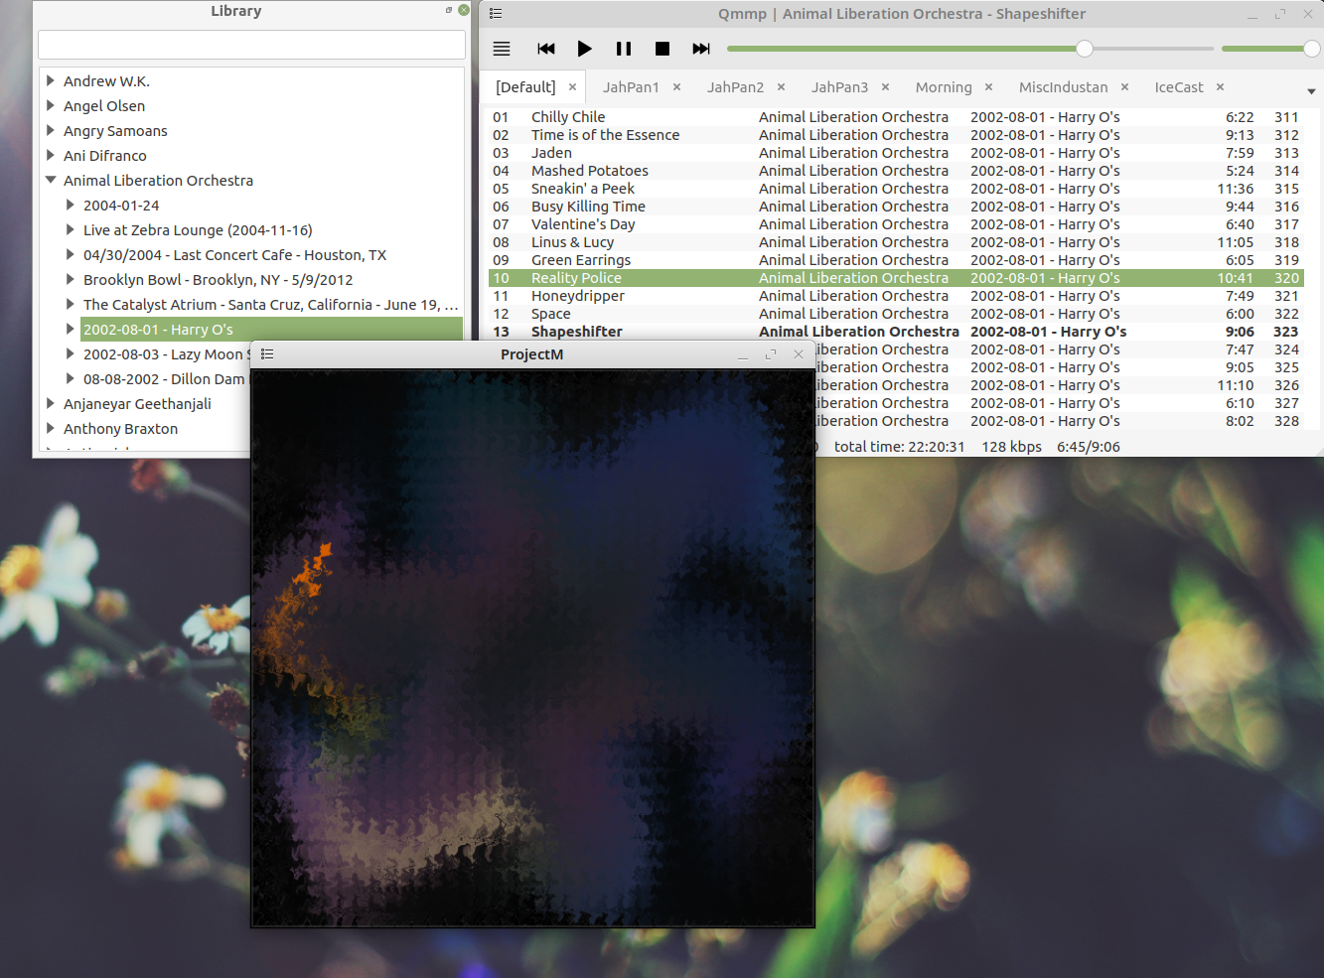Close the [Default] playlist tab
Image resolution: width=1324 pixels, height=978 pixels.
[572, 87]
